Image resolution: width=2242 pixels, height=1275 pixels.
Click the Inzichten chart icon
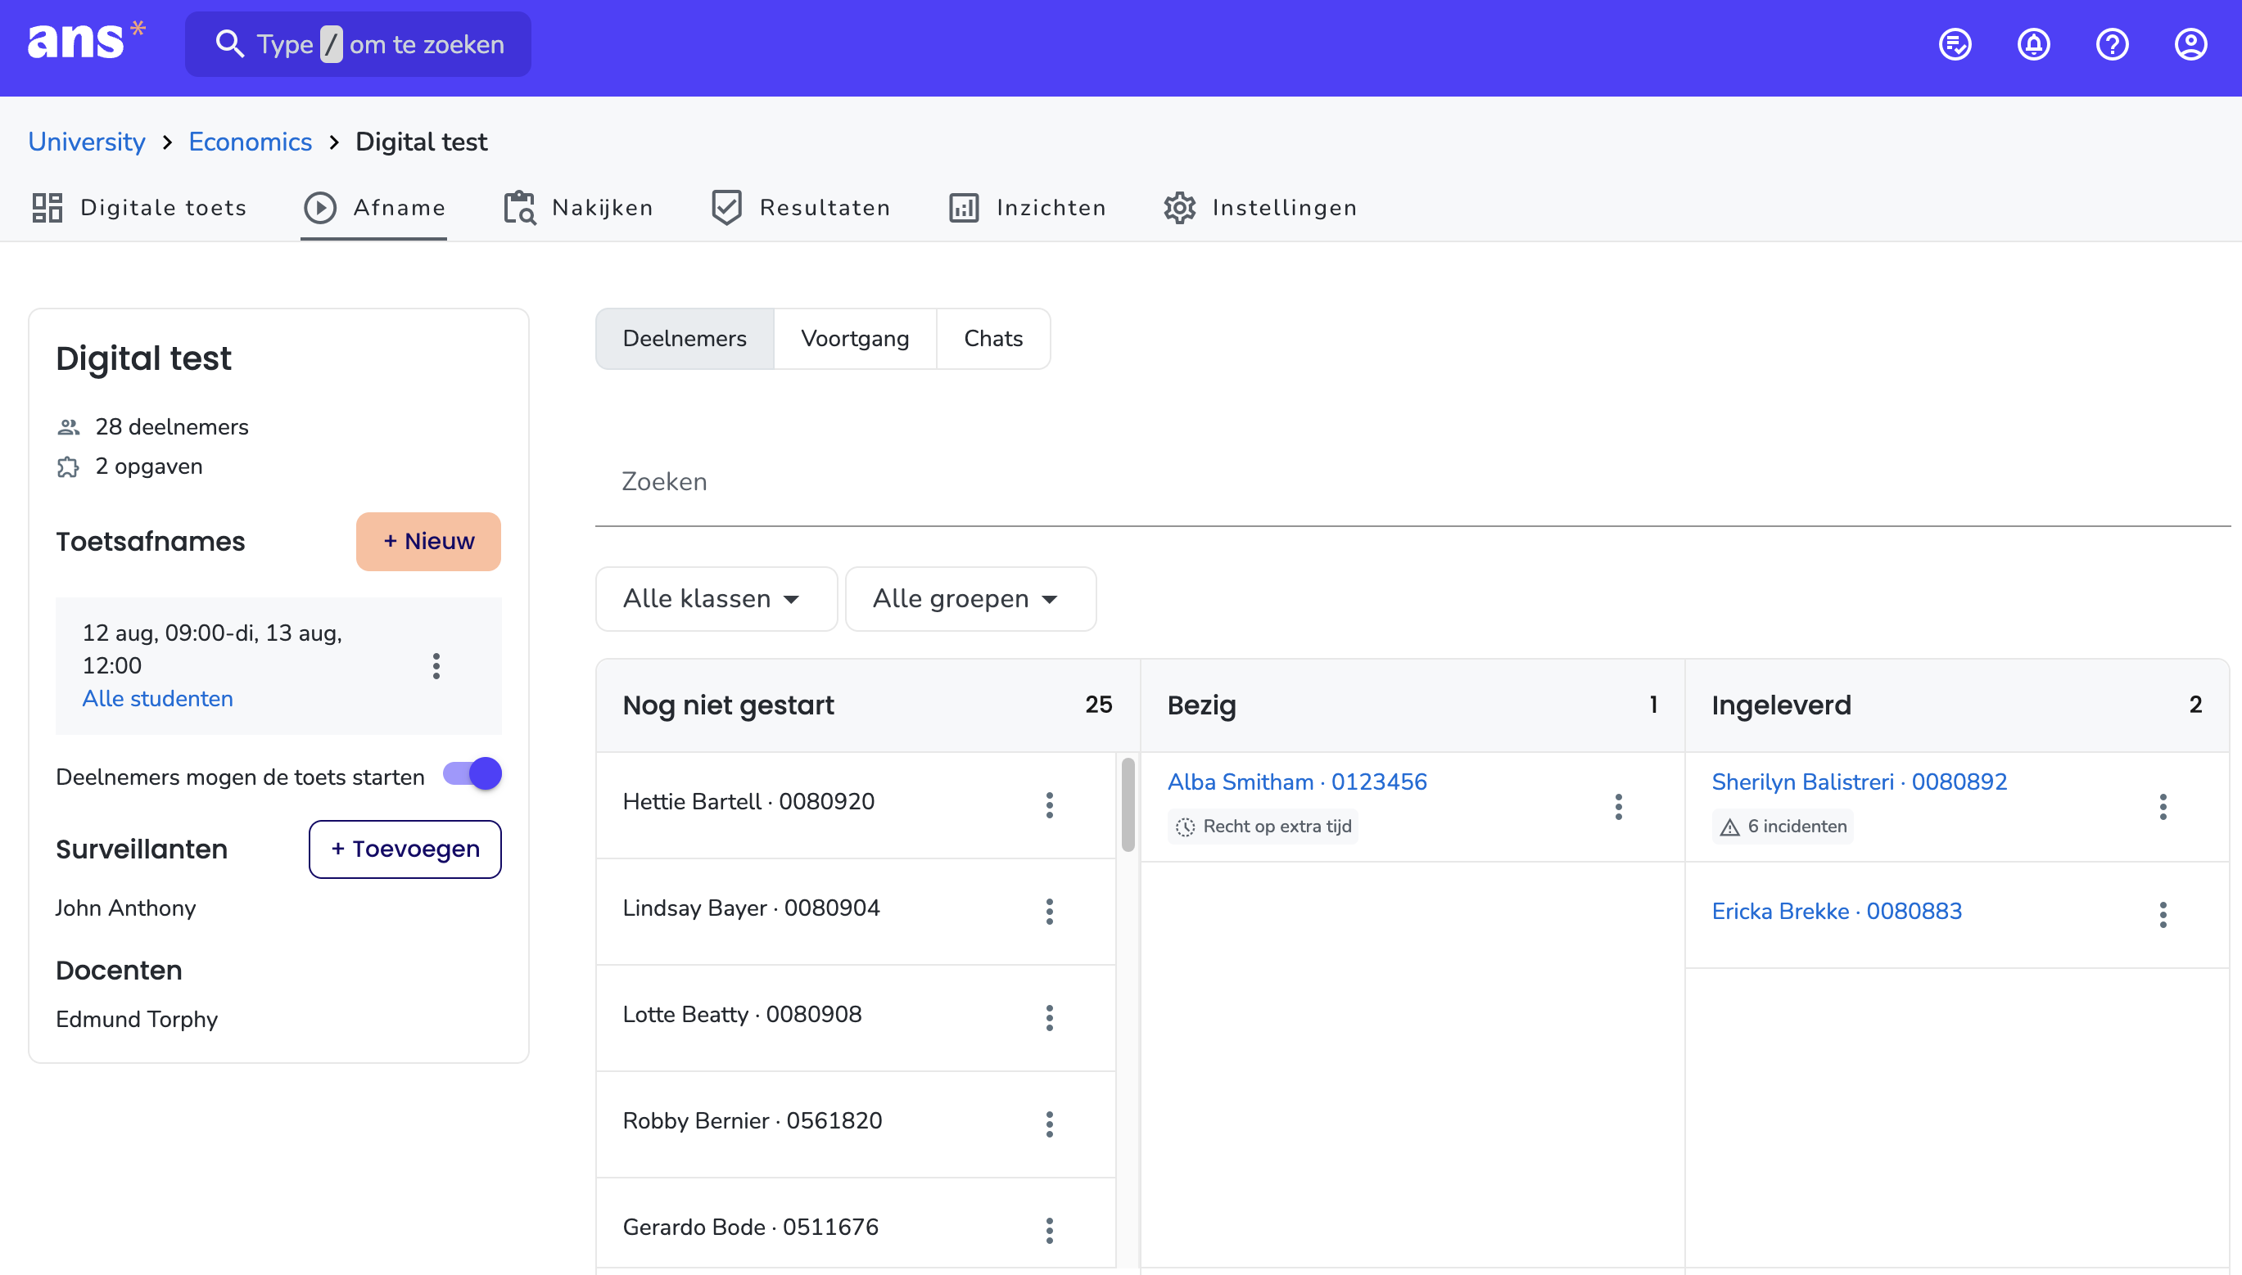click(x=964, y=208)
